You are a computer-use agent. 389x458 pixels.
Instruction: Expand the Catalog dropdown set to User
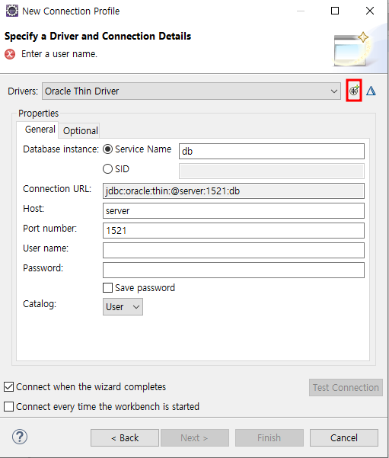point(123,306)
